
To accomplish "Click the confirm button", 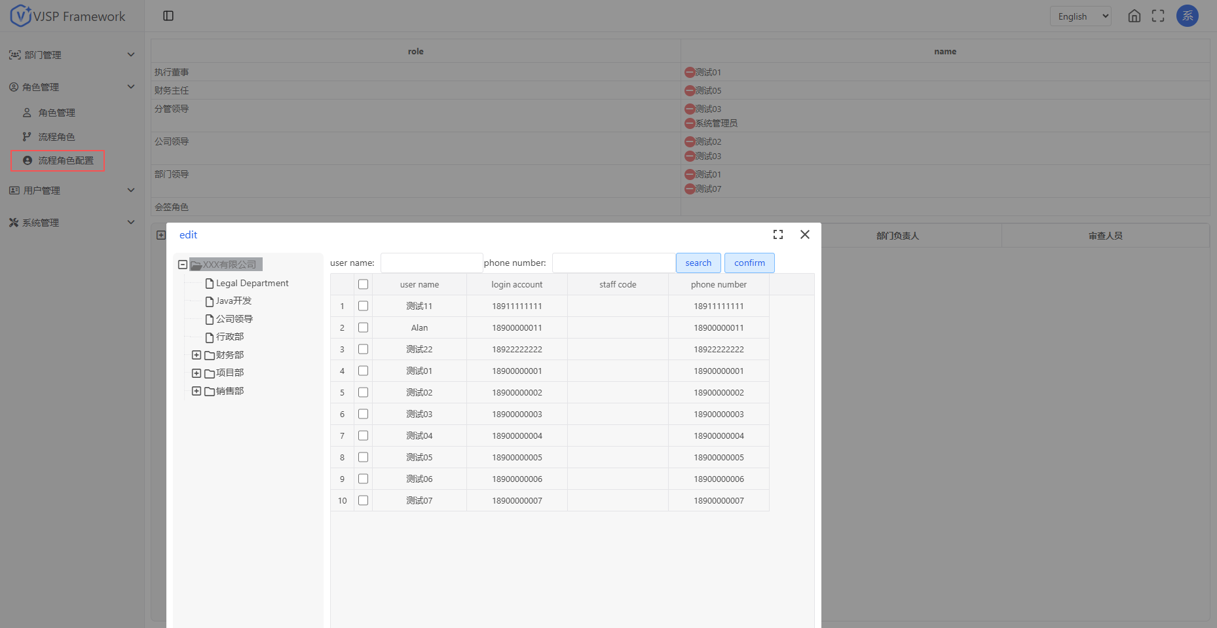I will [749, 263].
